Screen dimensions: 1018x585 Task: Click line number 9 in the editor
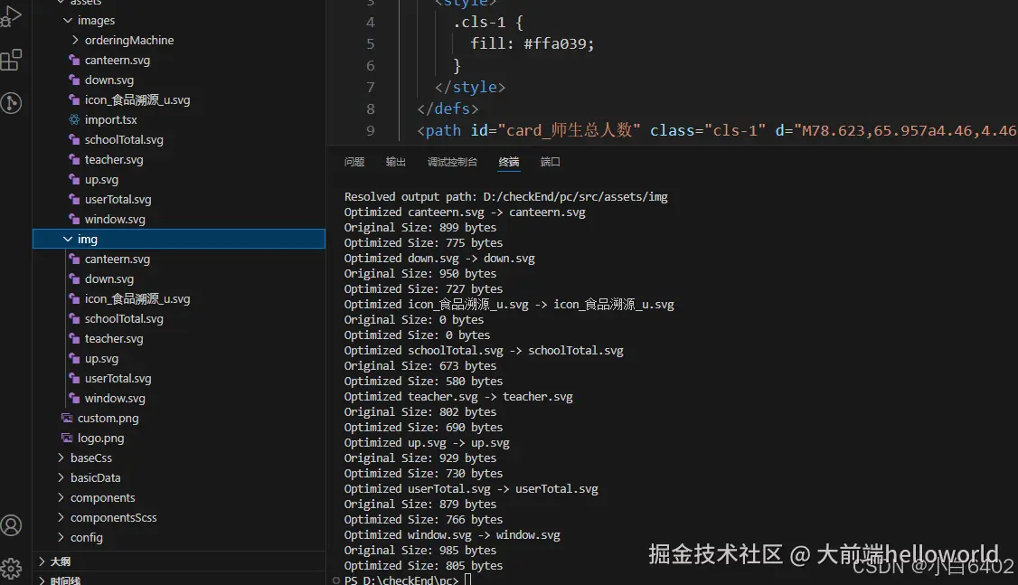pos(370,129)
